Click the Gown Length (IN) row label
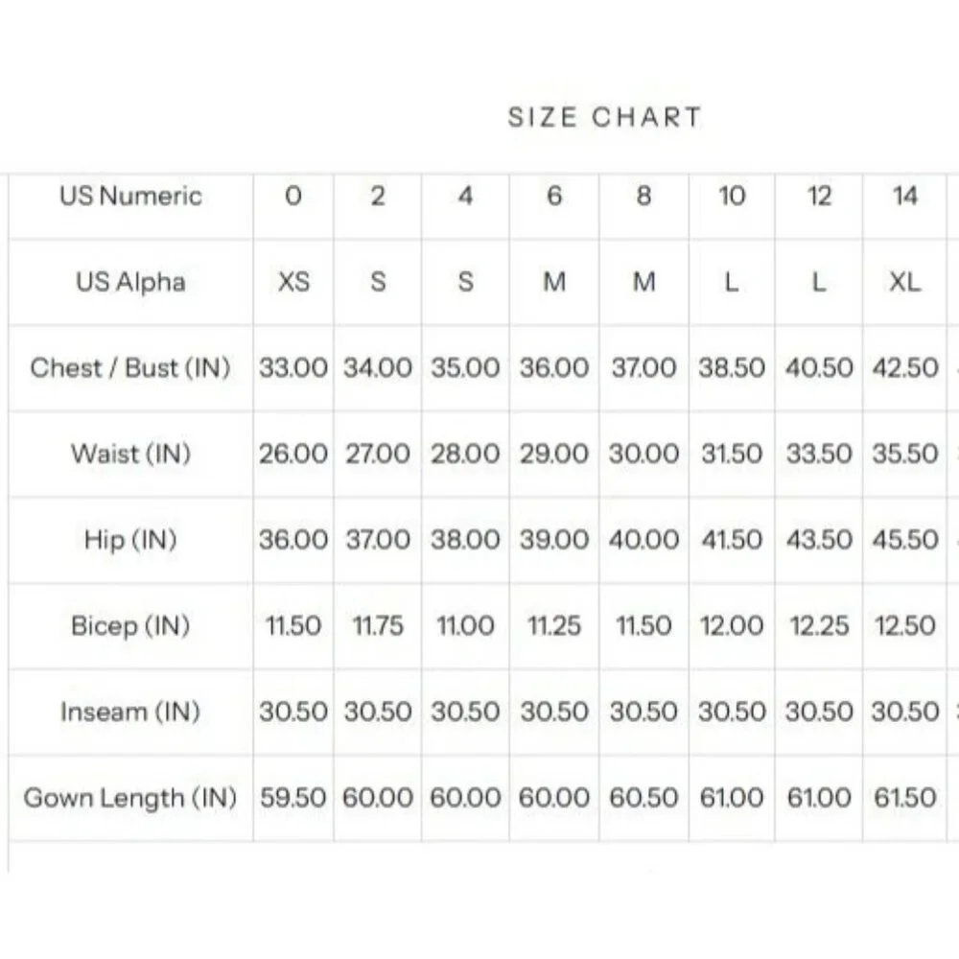Screen dimensions: 959x959 [x=130, y=798]
